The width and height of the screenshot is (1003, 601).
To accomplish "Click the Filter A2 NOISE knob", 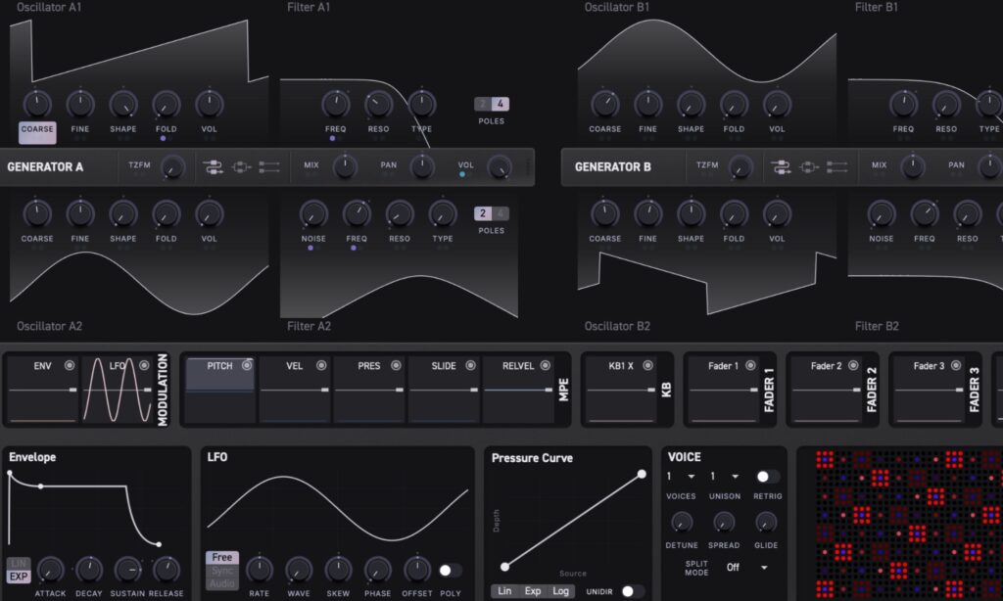I will coord(313,214).
